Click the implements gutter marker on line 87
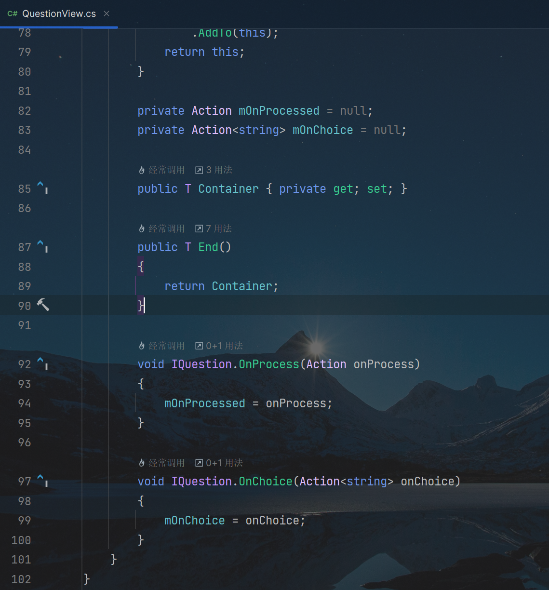The height and width of the screenshot is (590, 549). click(43, 246)
